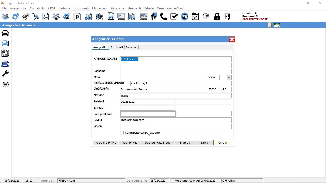This screenshot has width=326, height=183.
Task: Click the CAP field showing 35036
Action: point(214,89)
